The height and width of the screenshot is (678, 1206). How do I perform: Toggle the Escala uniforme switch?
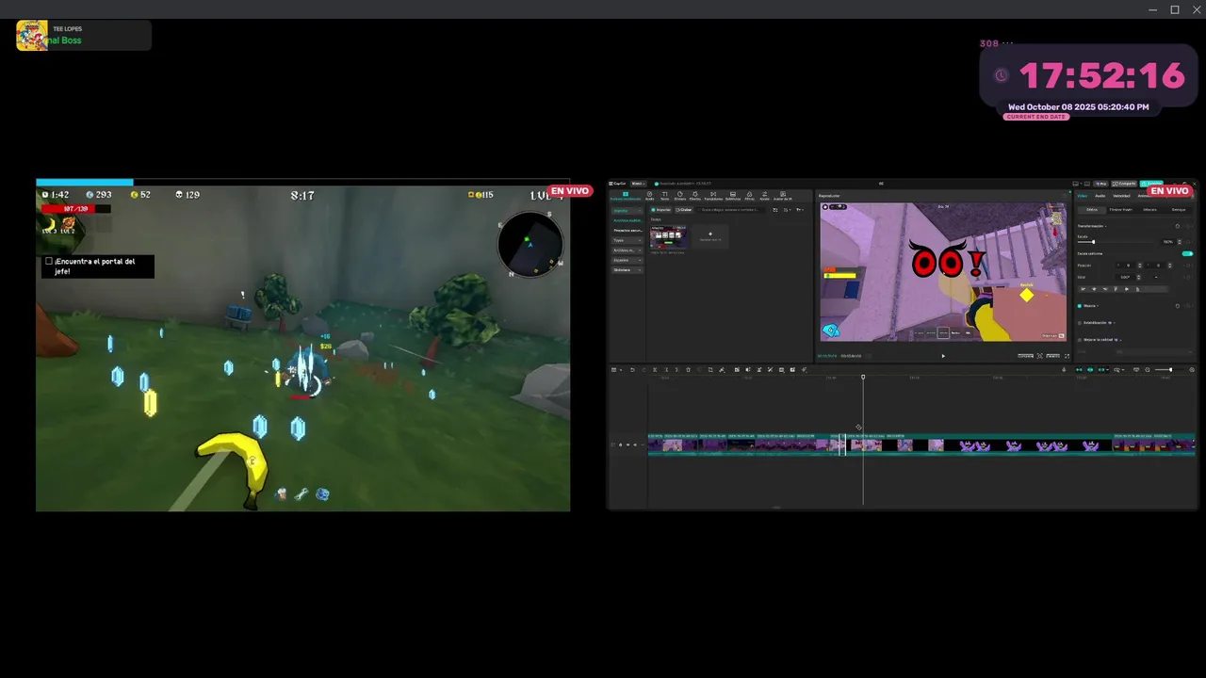(x=1187, y=253)
